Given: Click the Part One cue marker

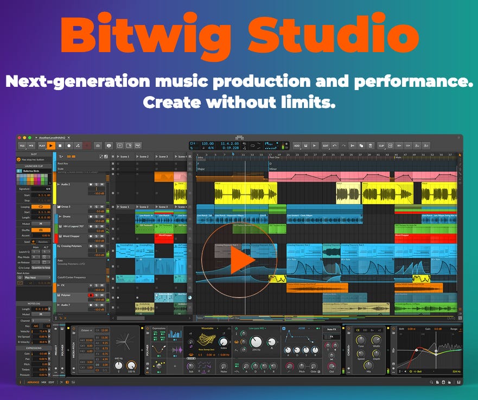Looking at the screenshot, I should click(275, 157).
